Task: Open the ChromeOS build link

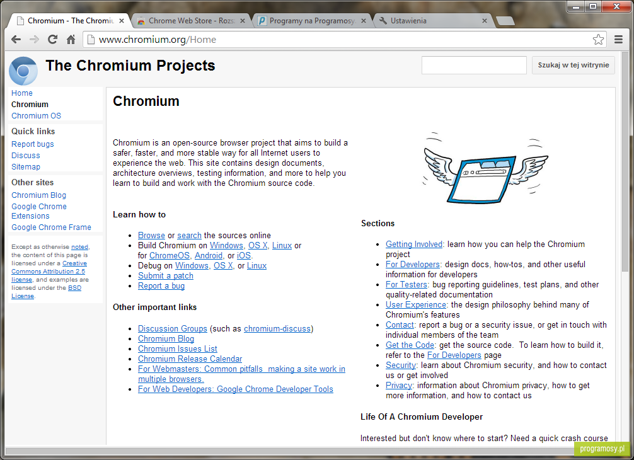Action: click(x=170, y=255)
